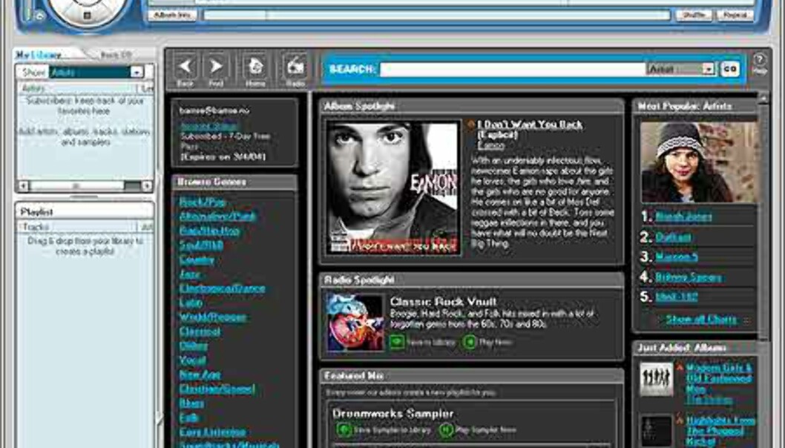The width and height of the screenshot is (785, 448).
Task: Browse the Jazz genre
Action: click(190, 274)
